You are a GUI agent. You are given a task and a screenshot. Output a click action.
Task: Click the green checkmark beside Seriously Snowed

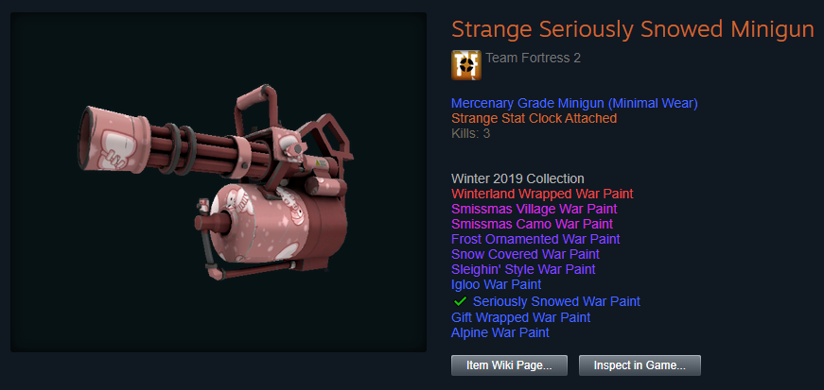461,301
